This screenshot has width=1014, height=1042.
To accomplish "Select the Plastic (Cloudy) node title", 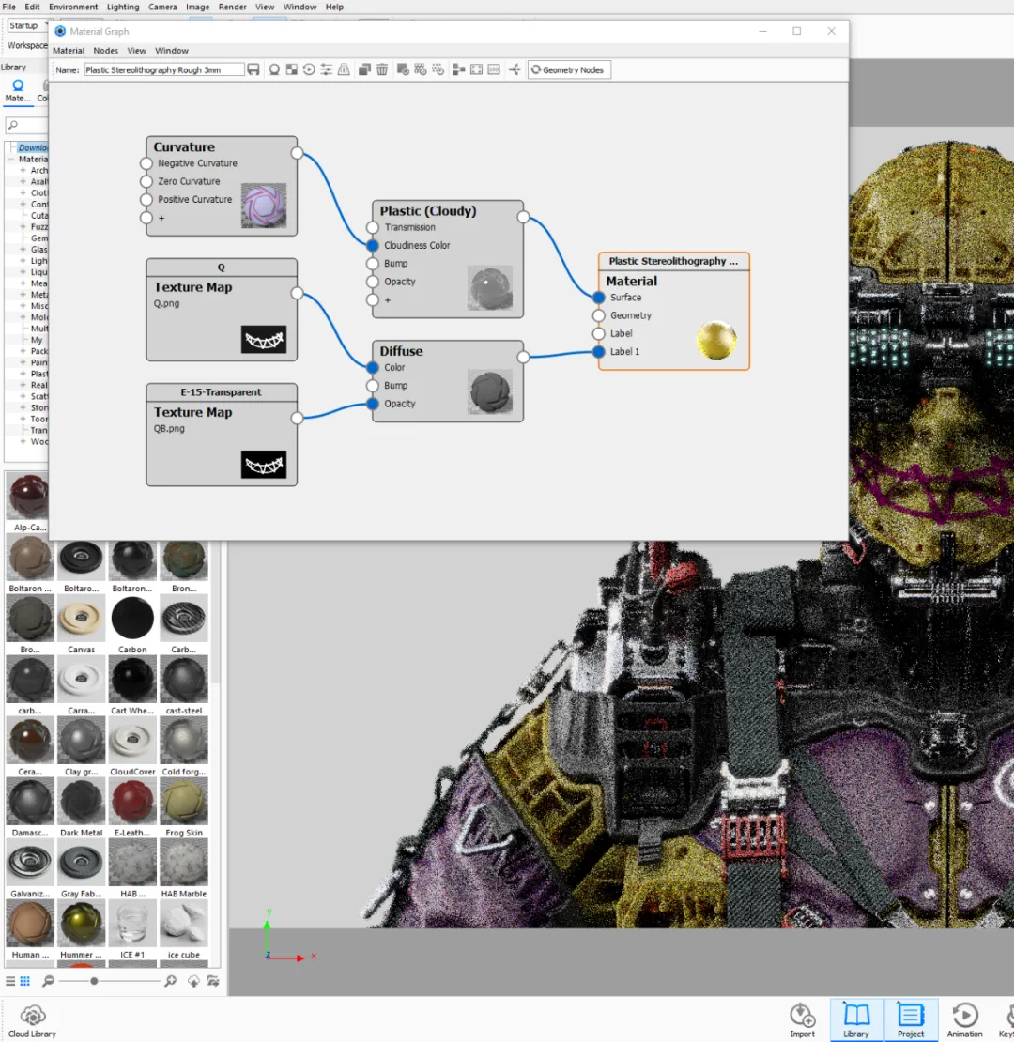I will tap(428, 211).
